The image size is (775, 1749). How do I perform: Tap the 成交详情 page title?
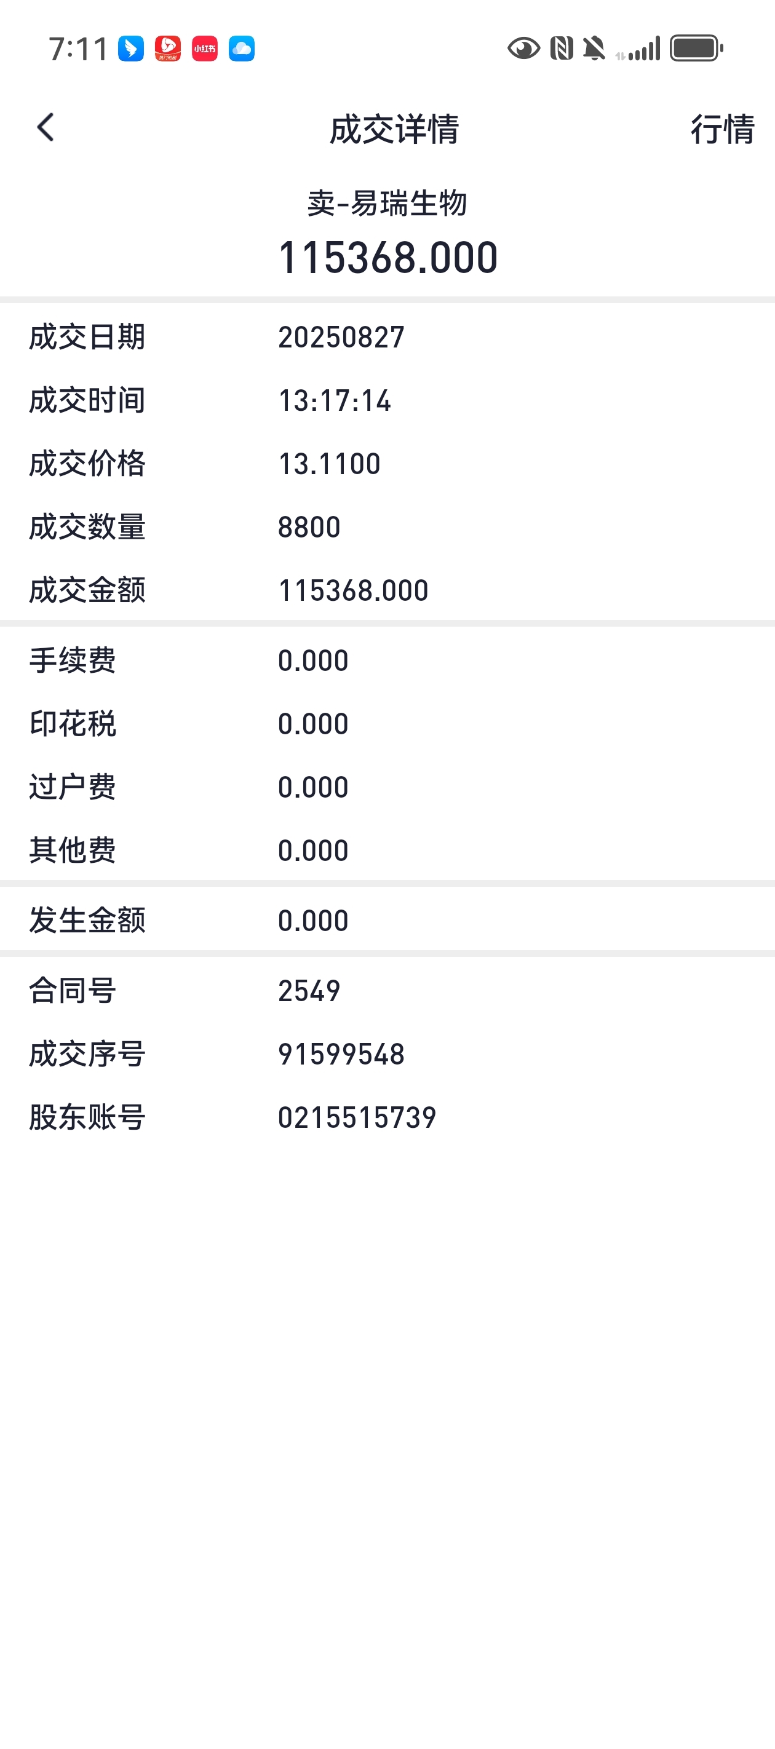[x=394, y=129]
